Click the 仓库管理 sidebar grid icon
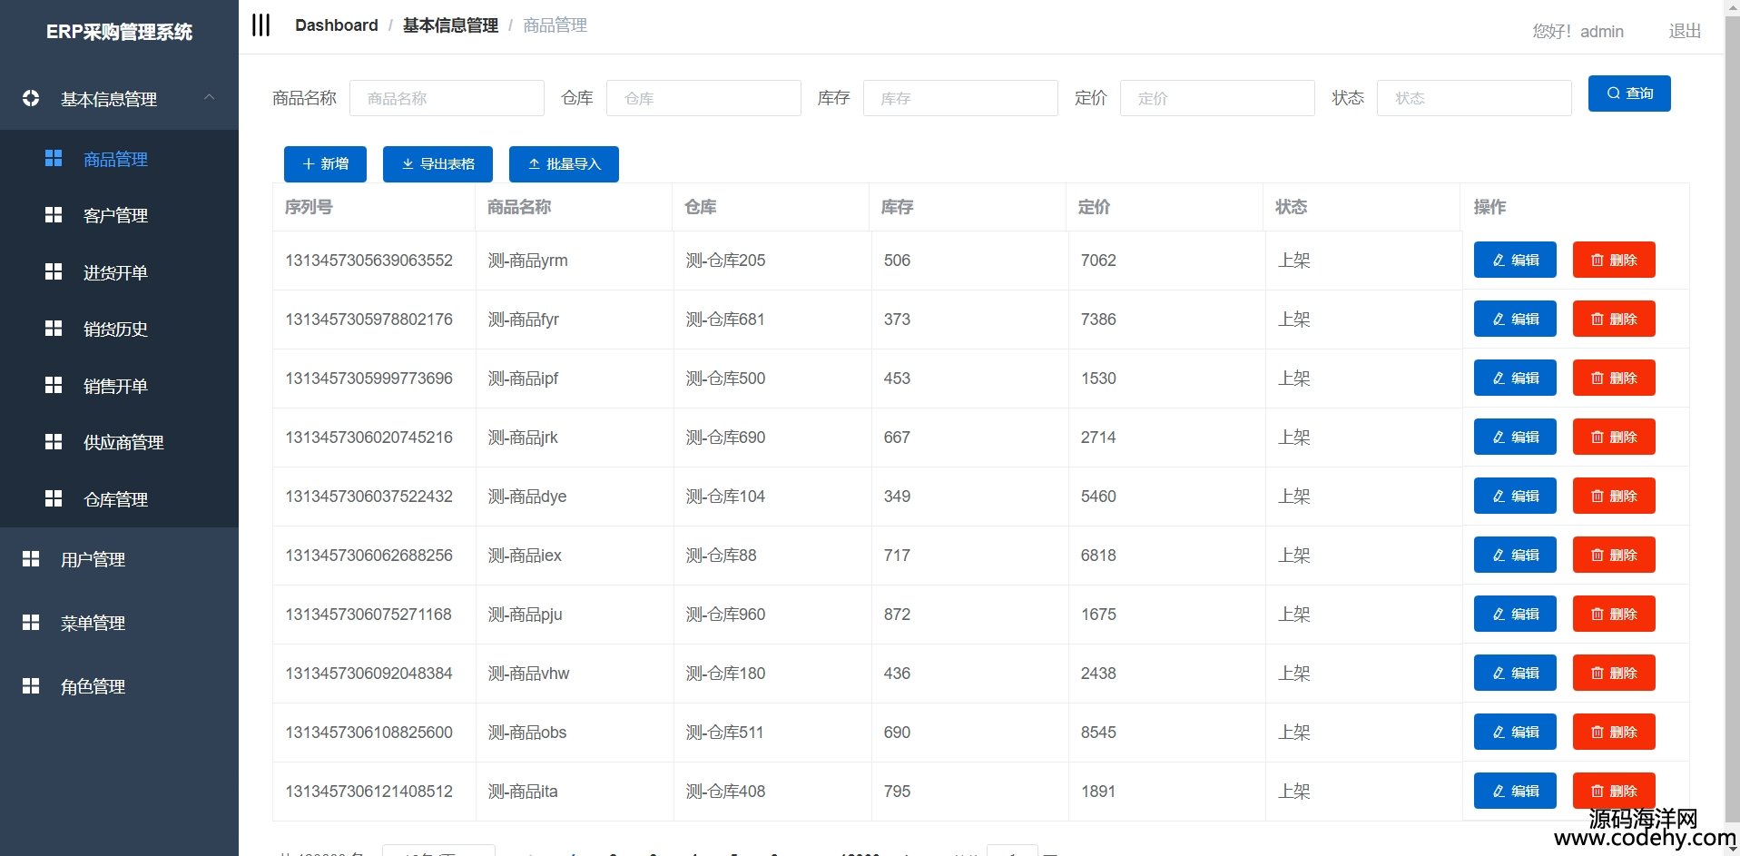Viewport: 1740px width, 856px height. [x=54, y=498]
